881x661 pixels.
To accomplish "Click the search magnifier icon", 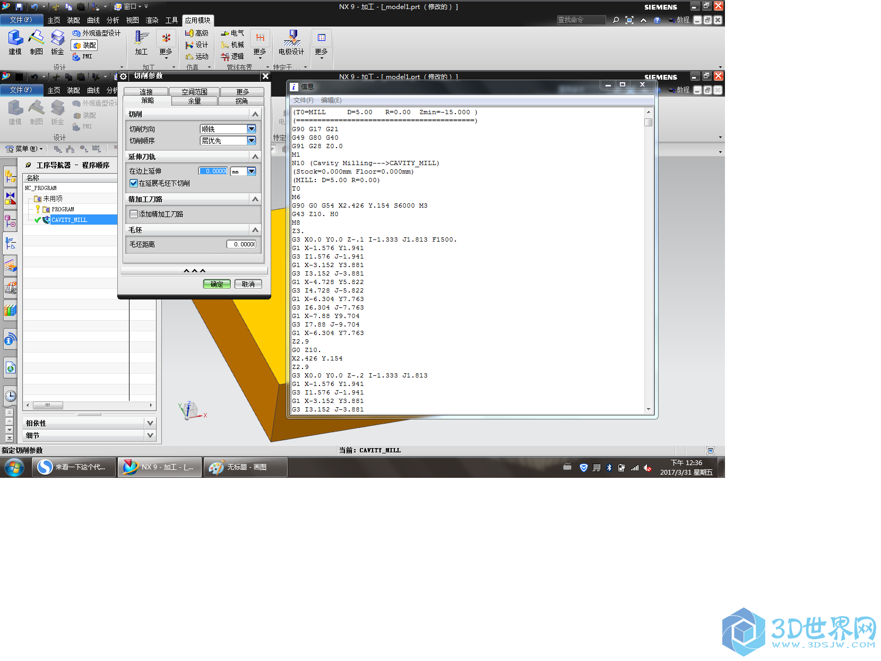I will tap(616, 20).
